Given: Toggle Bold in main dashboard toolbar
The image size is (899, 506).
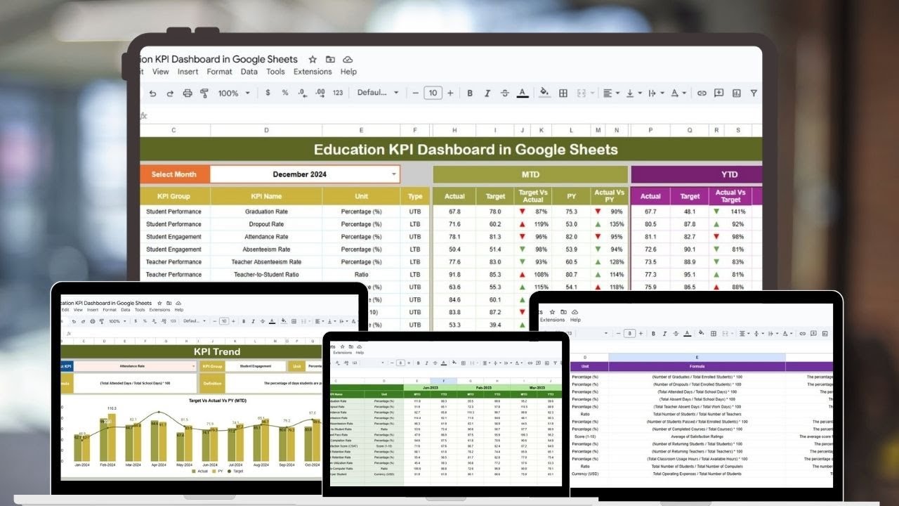Looking at the screenshot, I should point(469,93).
